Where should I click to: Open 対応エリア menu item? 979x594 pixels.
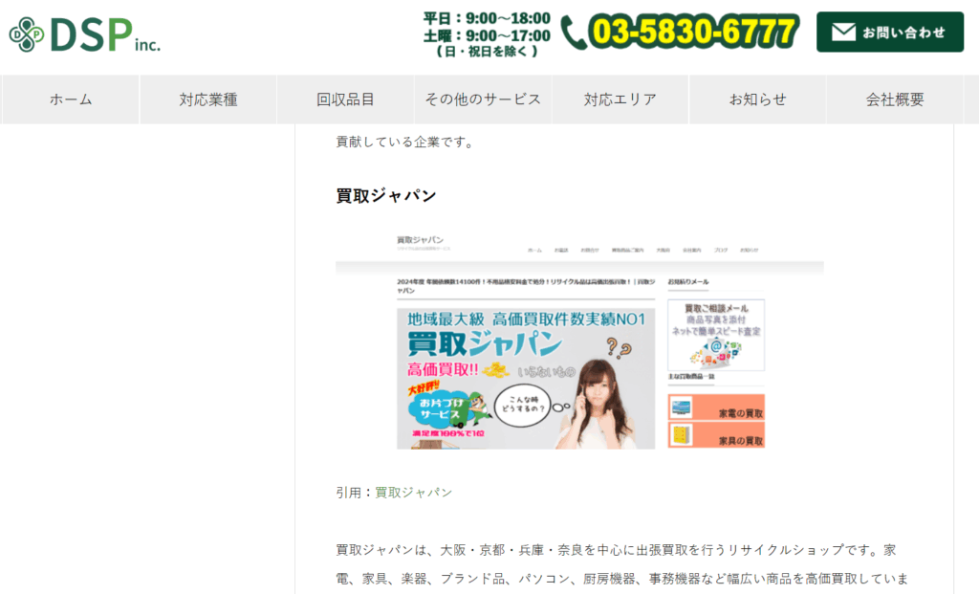pyautogui.click(x=620, y=99)
